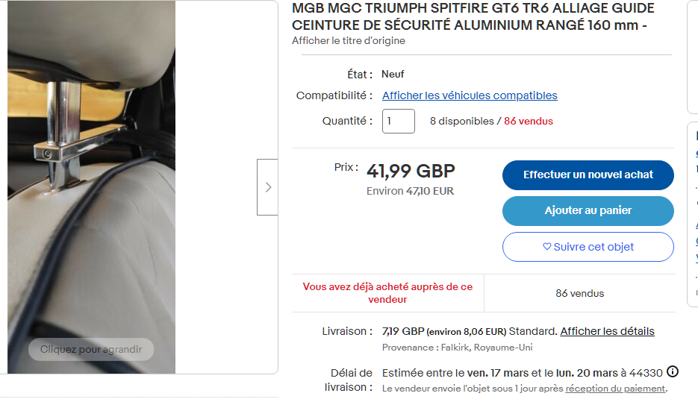Click the next image chevron arrow

[x=267, y=187]
